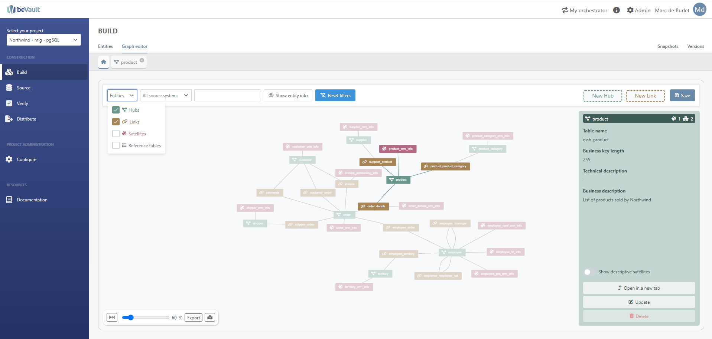Viewport: 712px width, 339px height.
Task: Close the product tab
Action: 142,60
